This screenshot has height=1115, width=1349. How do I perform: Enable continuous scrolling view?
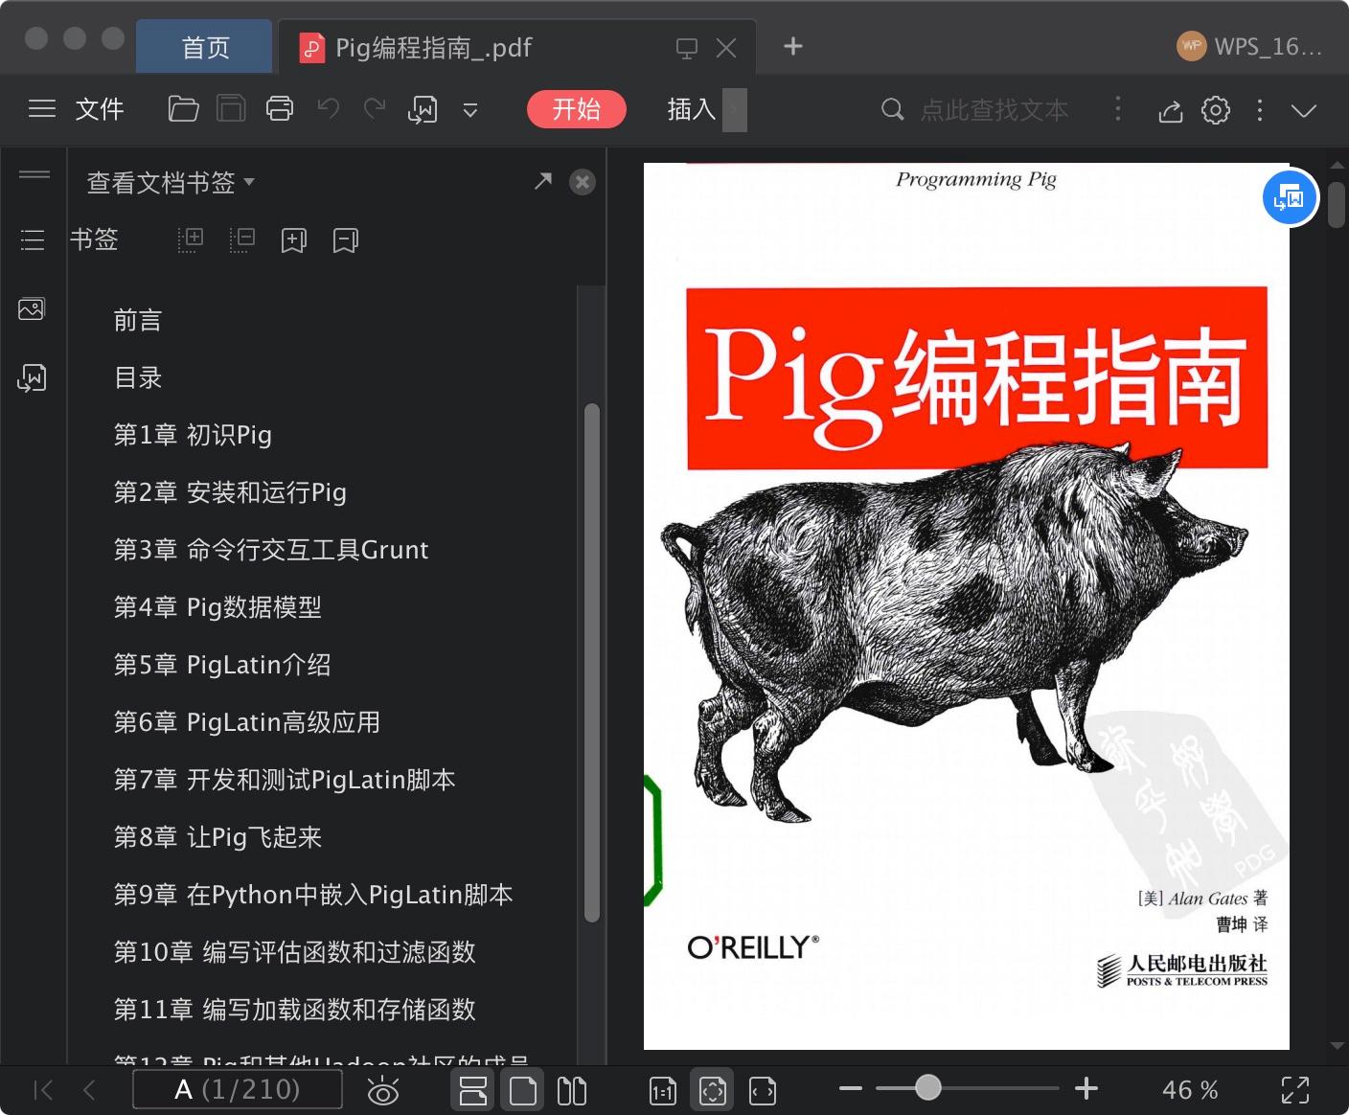click(473, 1090)
